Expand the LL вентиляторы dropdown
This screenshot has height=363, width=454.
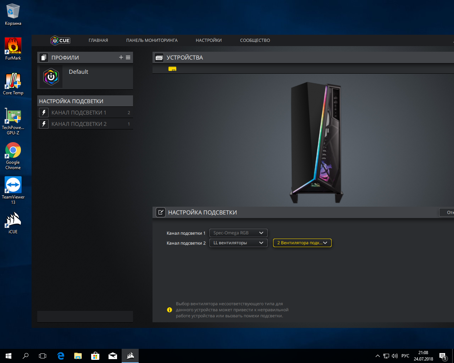coord(238,243)
